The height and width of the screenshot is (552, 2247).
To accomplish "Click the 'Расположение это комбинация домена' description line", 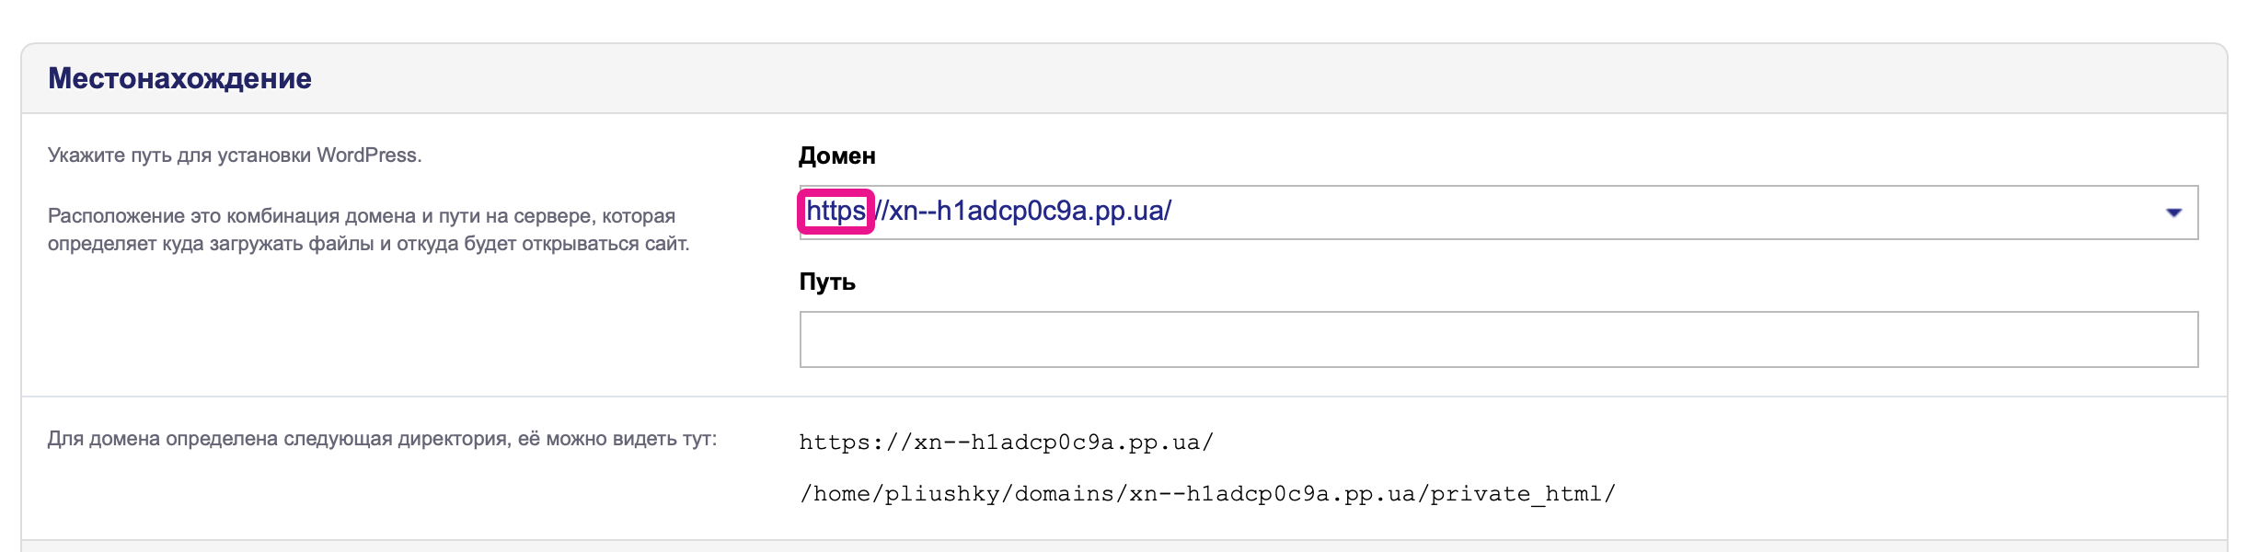I will coord(361,216).
